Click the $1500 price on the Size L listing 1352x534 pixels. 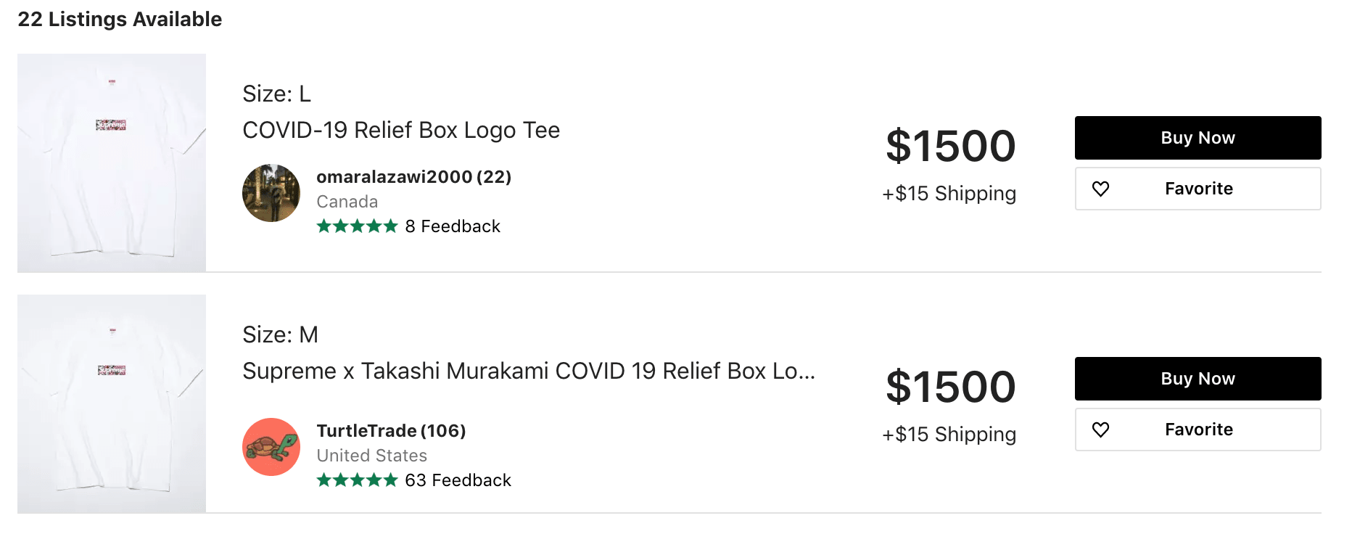(x=950, y=146)
